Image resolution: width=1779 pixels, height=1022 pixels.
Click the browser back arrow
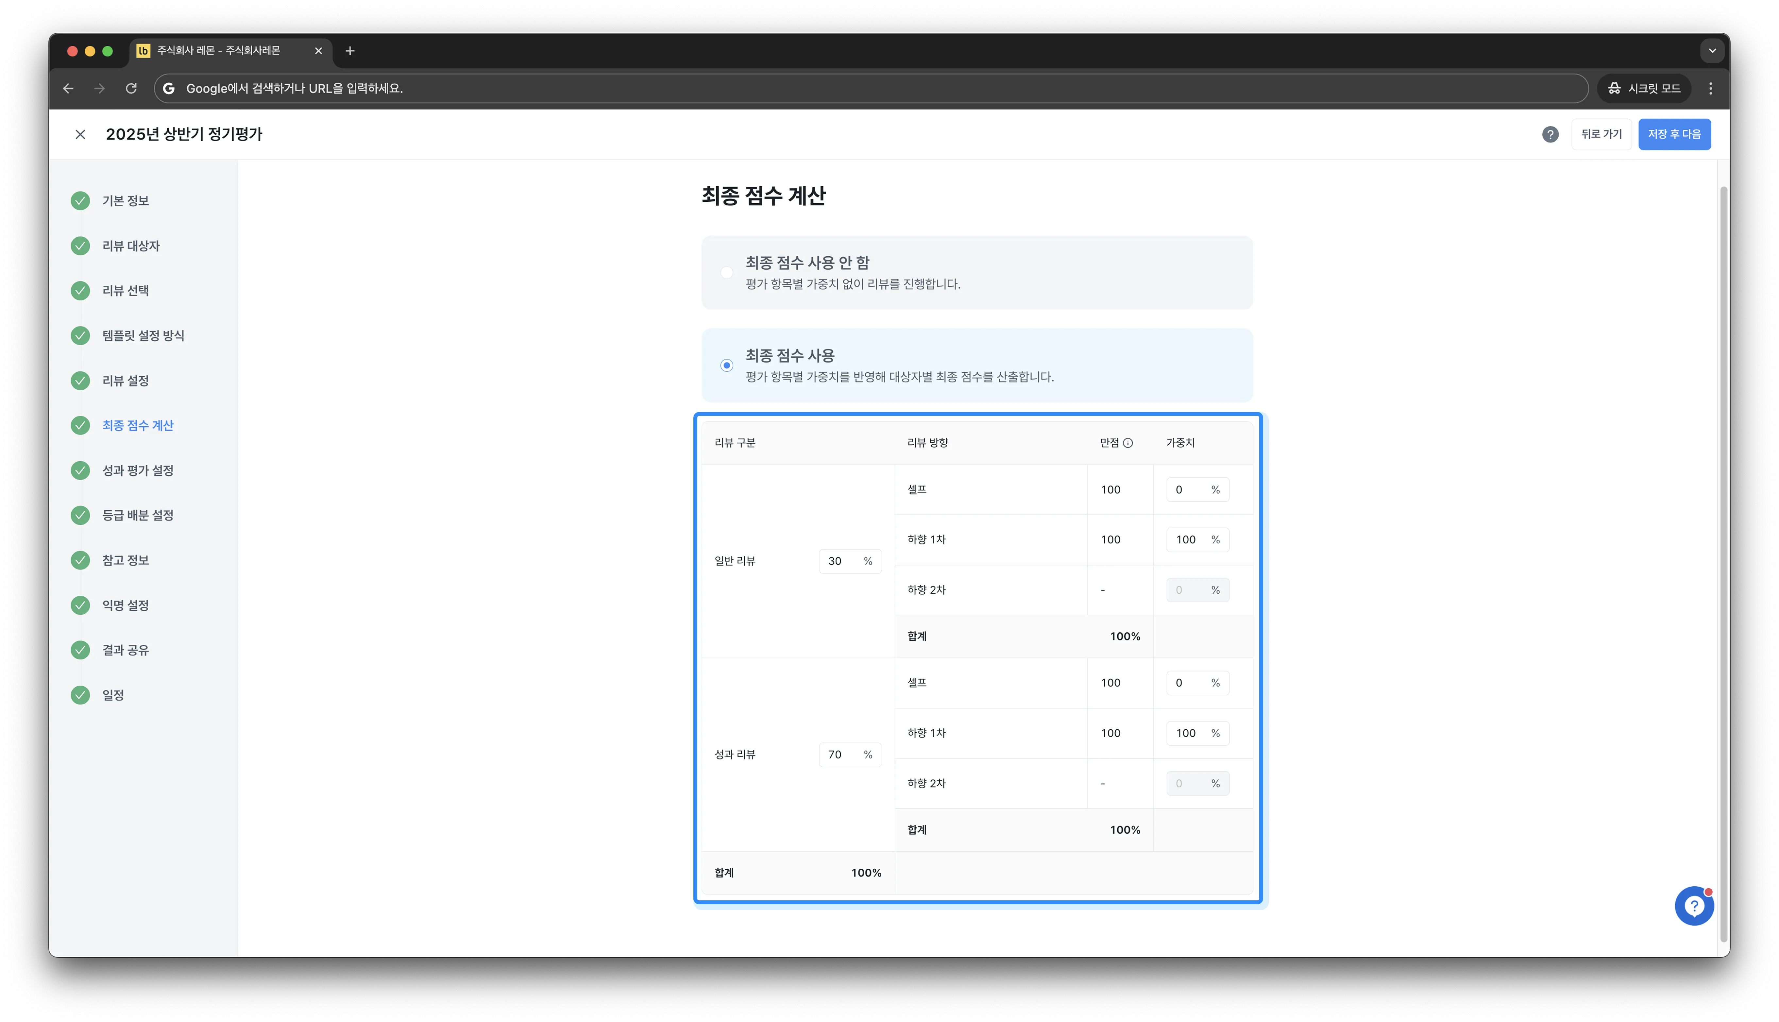click(68, 89)
